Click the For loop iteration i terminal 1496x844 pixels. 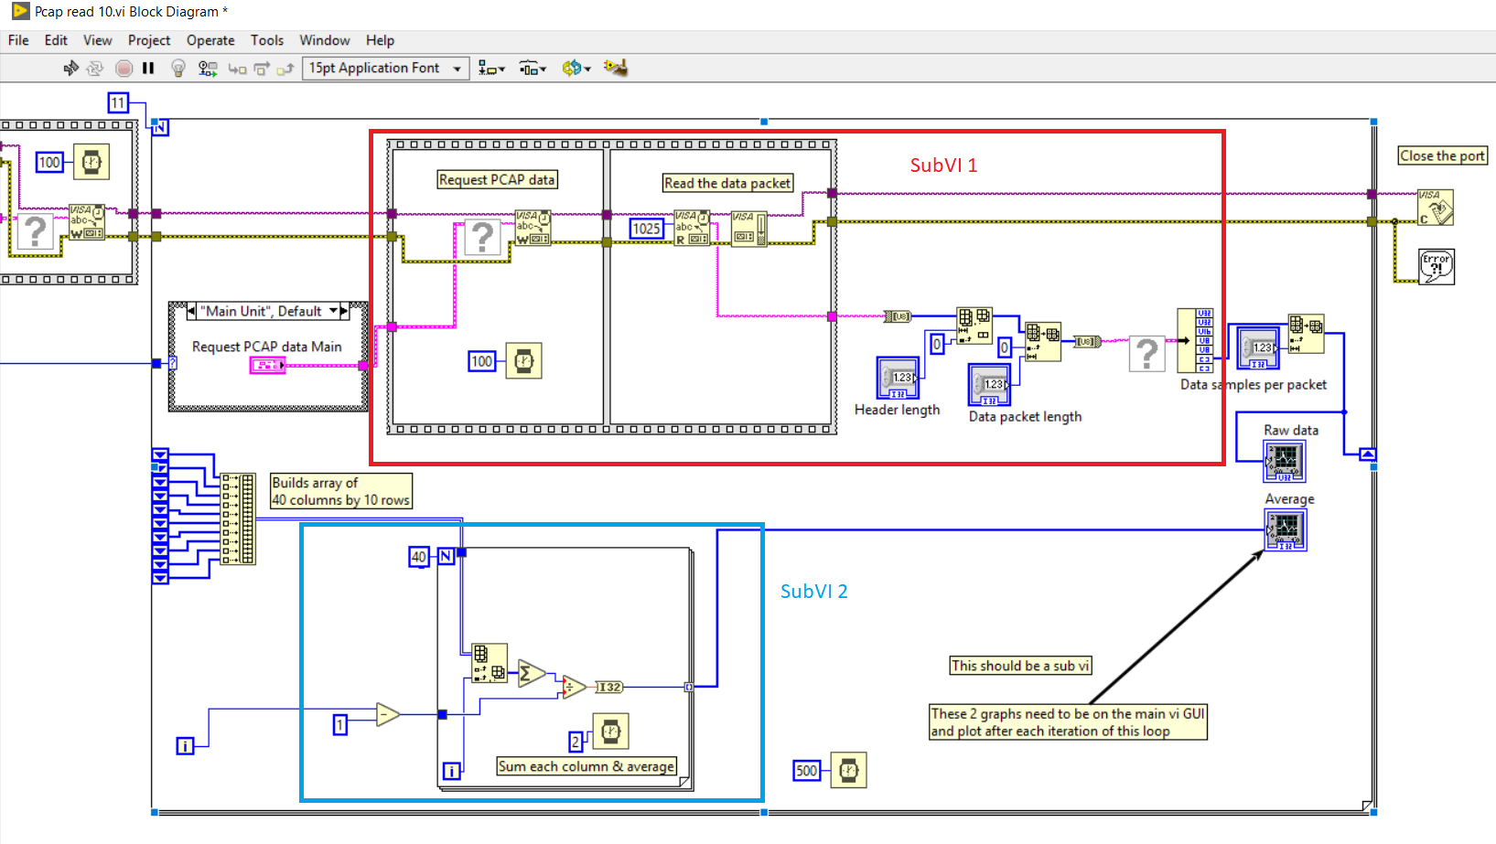(451, 771)
